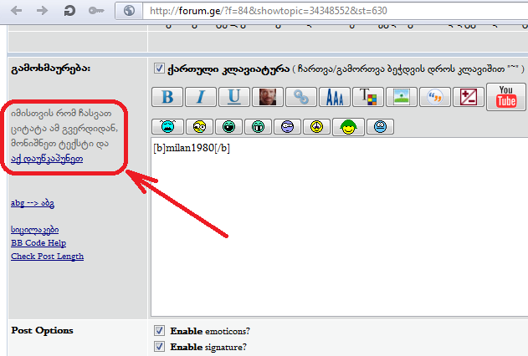Viewport: 528px width, 356px height.
Task: Insert the cyan crying smiley
Action: click(167, 127)
